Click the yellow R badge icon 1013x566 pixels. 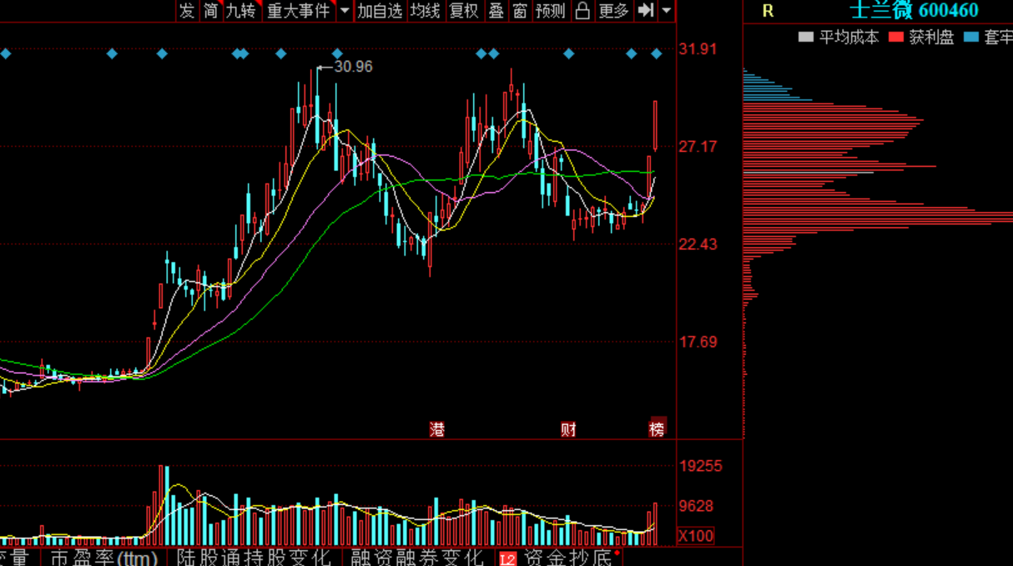click(x=768, y=11)
